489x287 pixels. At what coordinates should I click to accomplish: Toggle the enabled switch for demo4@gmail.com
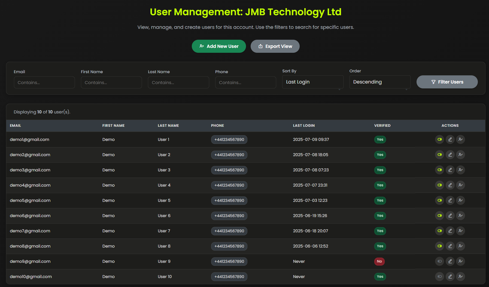click(439, 185)
